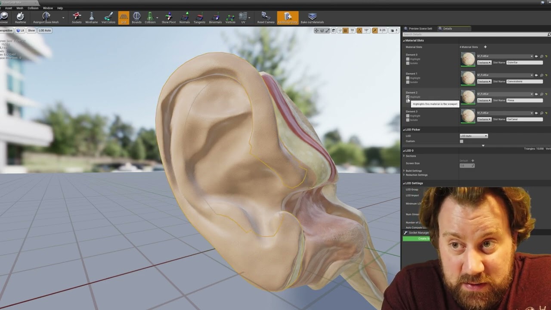Open Textures dropdown for Element 1
Viewport: 551px width, 310px height.
point(484,81)
